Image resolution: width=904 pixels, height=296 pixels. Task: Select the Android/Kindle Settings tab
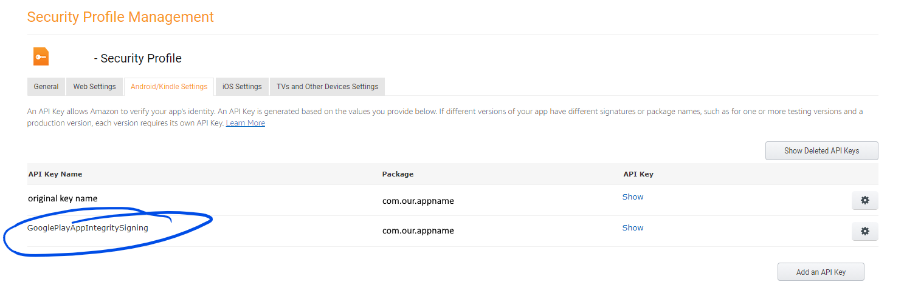point(168,87)
